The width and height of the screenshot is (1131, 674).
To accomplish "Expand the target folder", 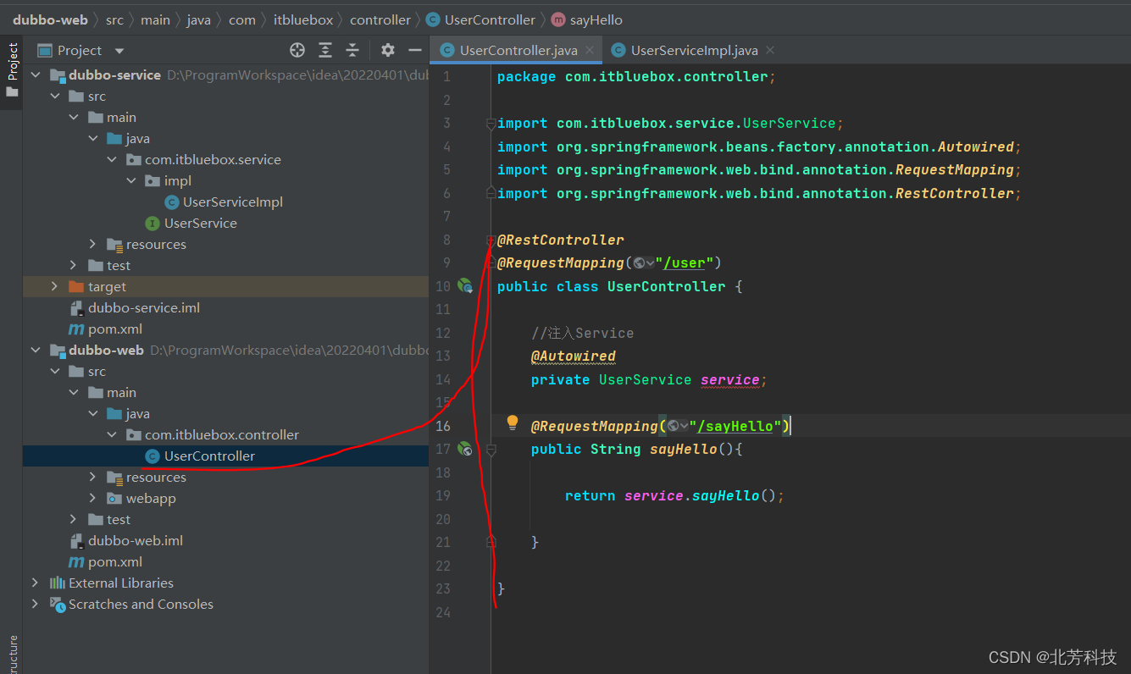I will point(55,286).
